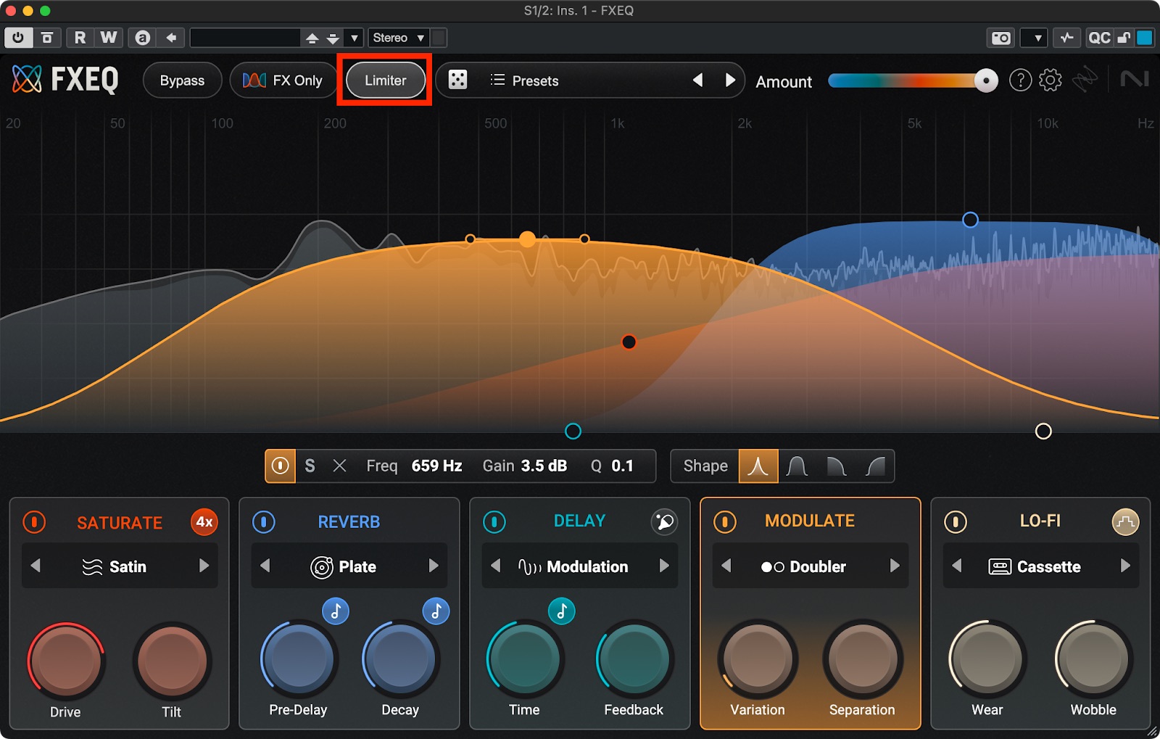
Task: Select next Delay type after Modulation
Action: click(x=664, y=566)
